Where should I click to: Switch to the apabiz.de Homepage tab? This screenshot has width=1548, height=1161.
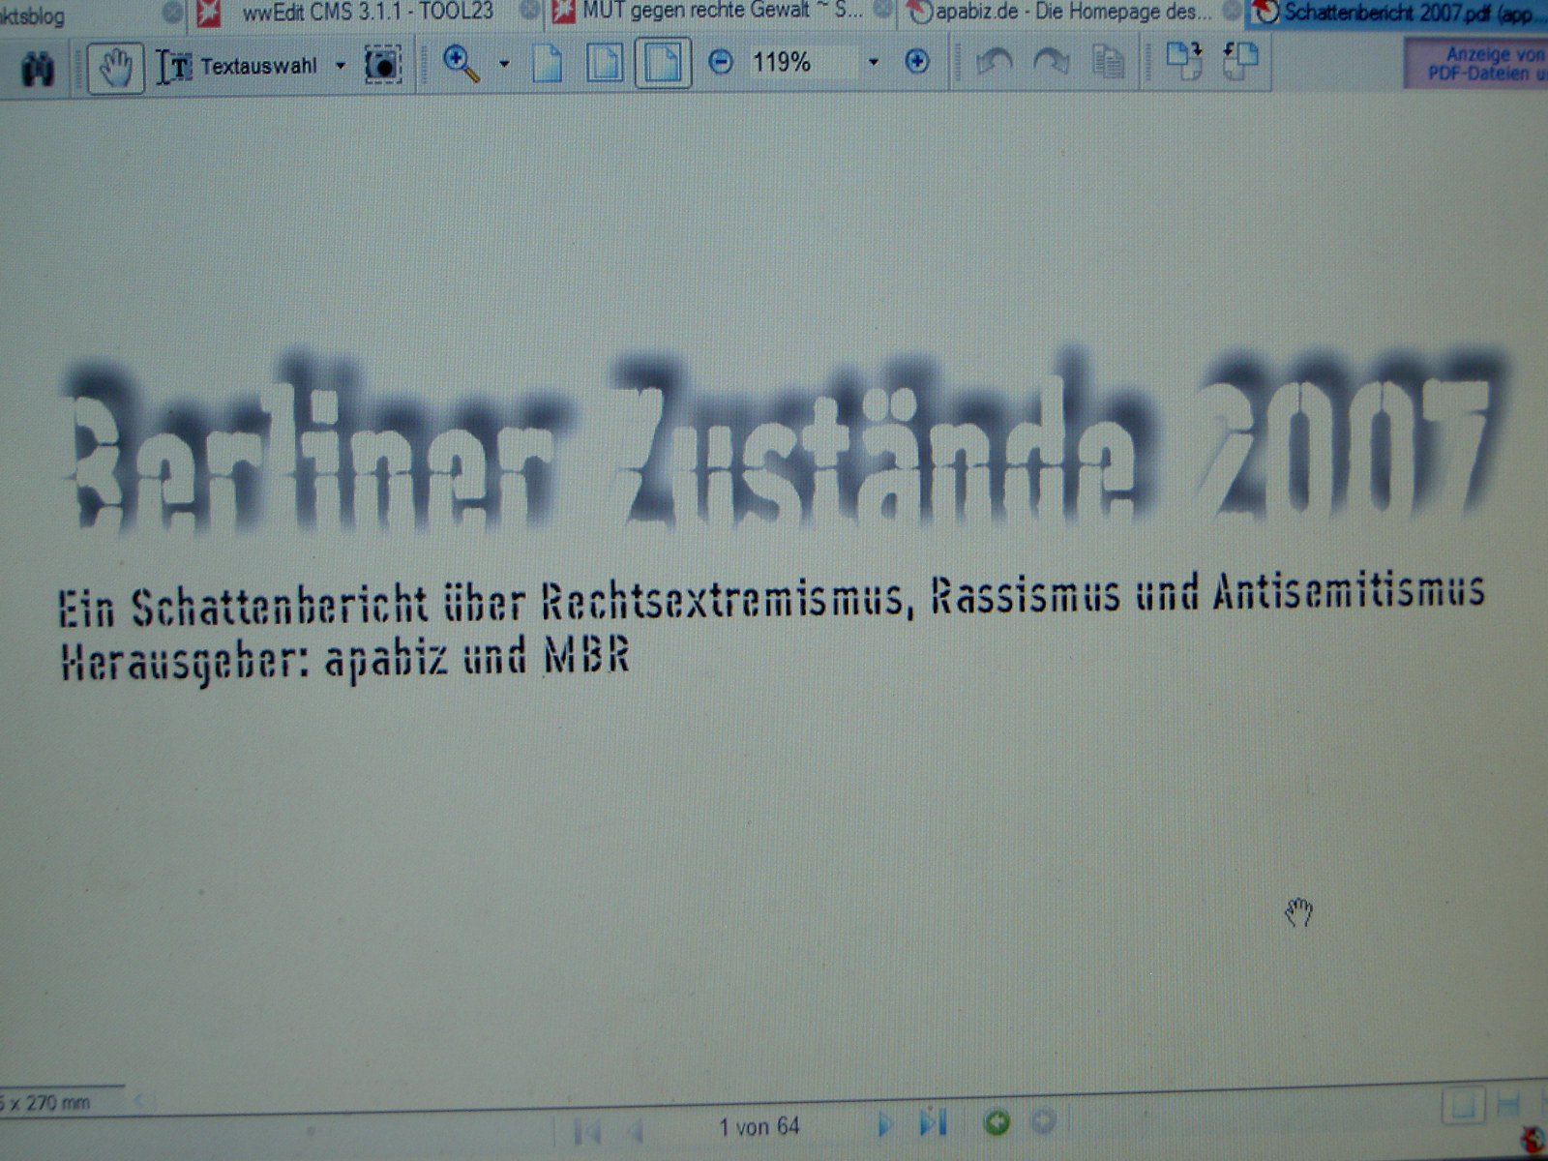(1072, 13)
